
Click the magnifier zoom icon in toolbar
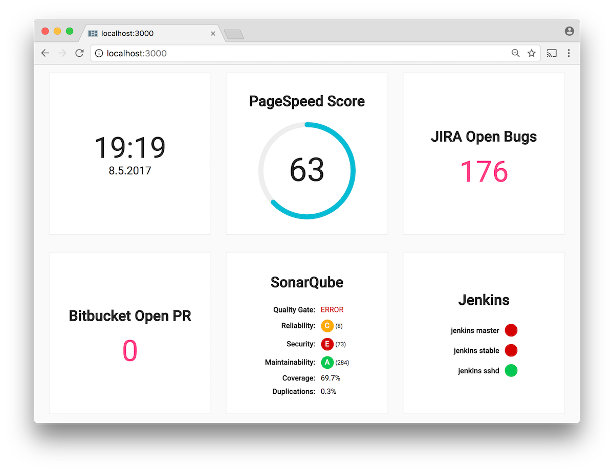click(x=515, y=53)
